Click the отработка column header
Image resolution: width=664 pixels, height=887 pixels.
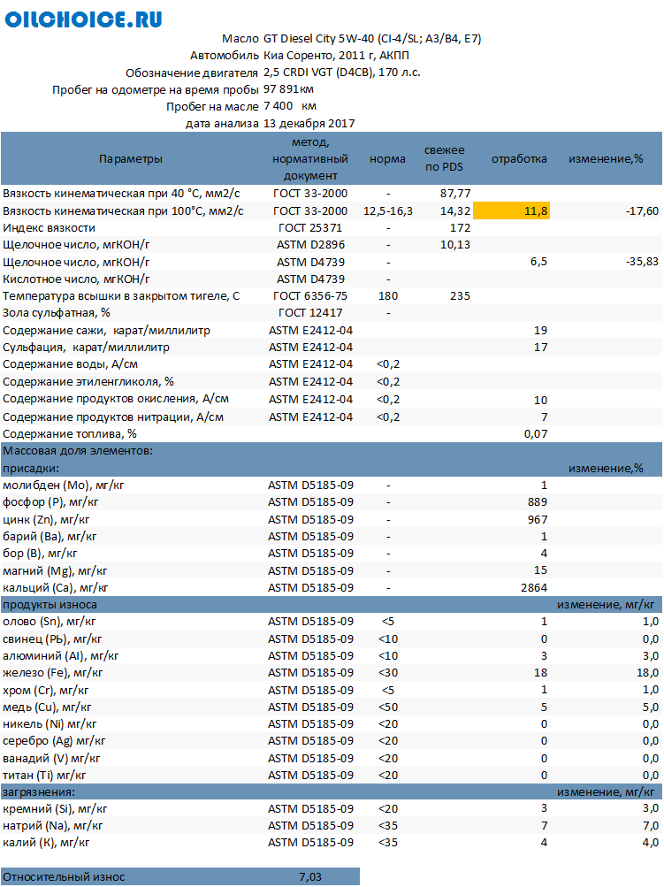tap(519, 159)
